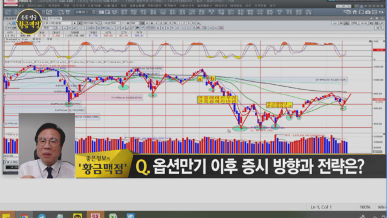Click the swap arrows icon at toolbar end
This screenshot has width=387, height=218.
pyautogui.click(x=381, y=12)
